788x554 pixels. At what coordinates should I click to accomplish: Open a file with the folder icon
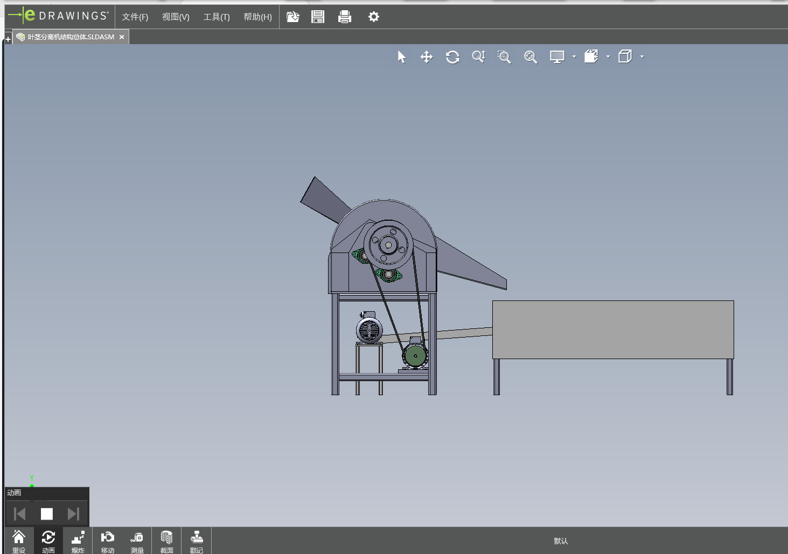point(292,17)
